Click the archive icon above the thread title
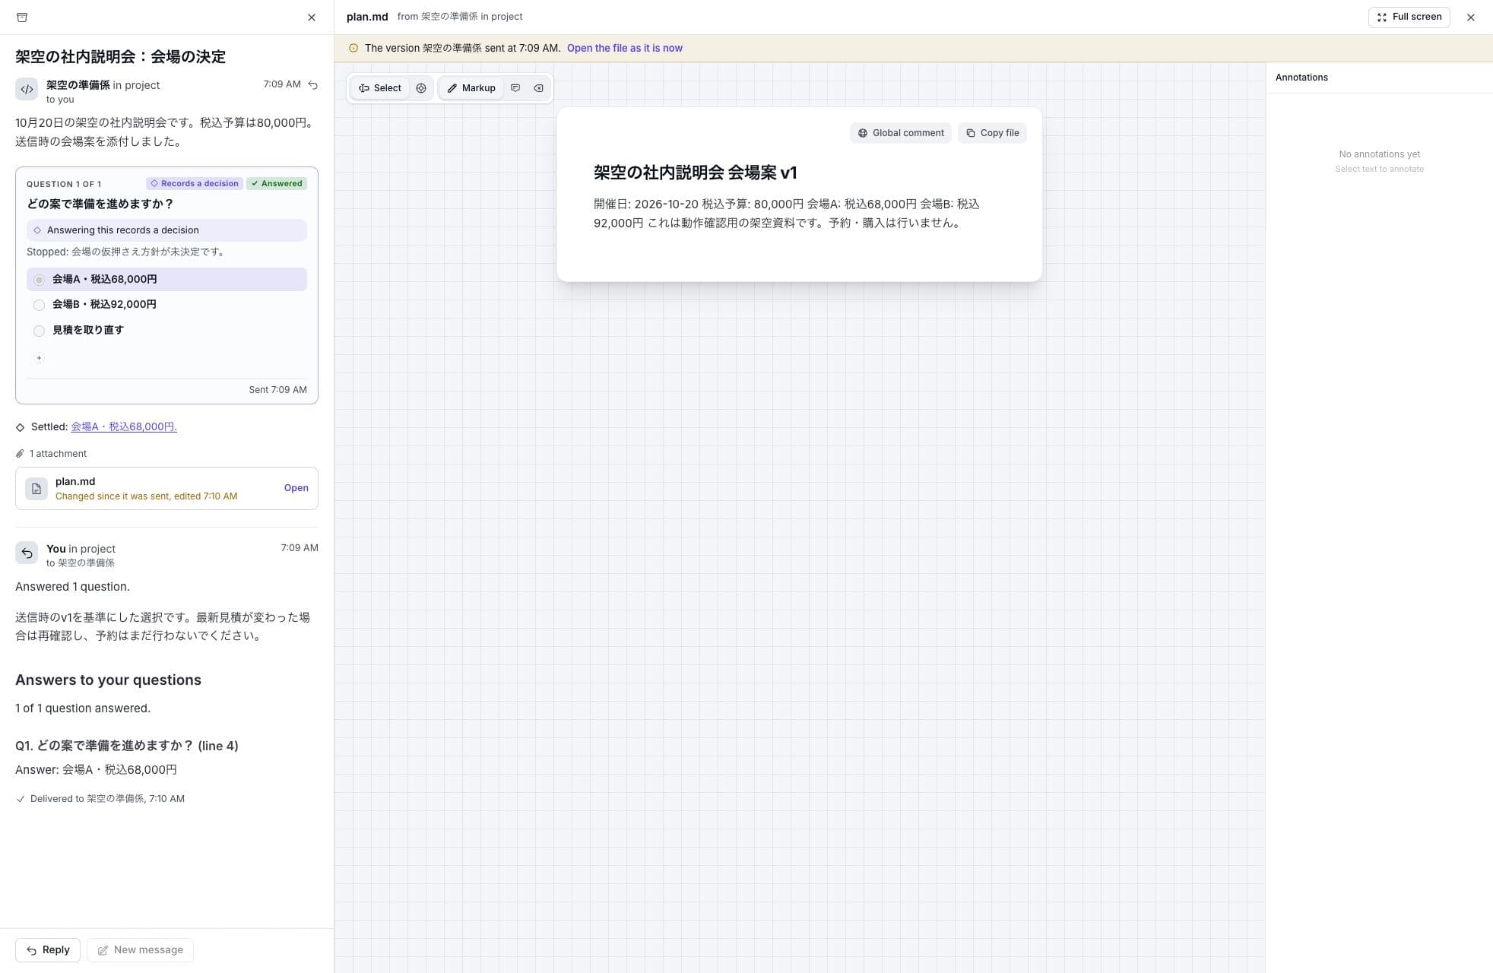This screenshot has width=1493, height=973. (x=22, y=17)
